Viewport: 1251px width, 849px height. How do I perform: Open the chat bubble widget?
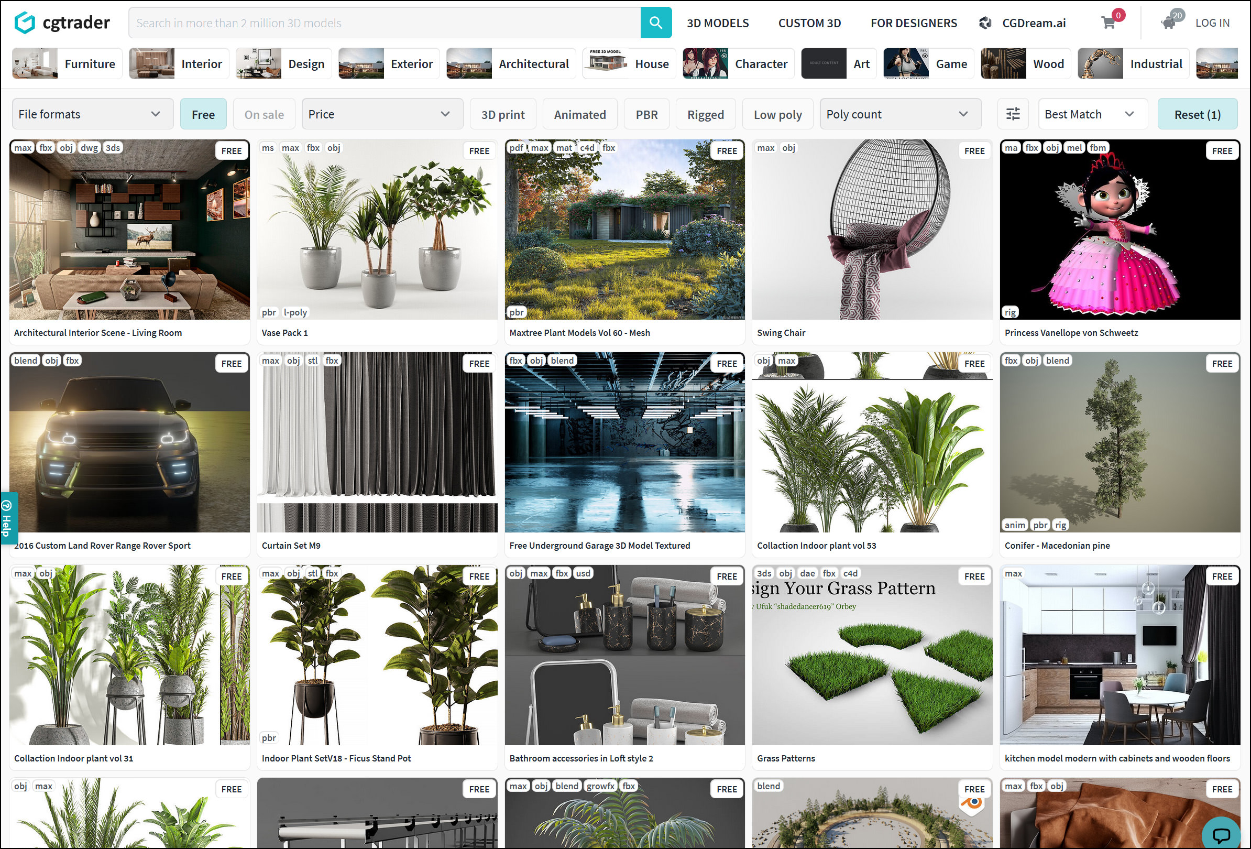tap(1221, 834)
